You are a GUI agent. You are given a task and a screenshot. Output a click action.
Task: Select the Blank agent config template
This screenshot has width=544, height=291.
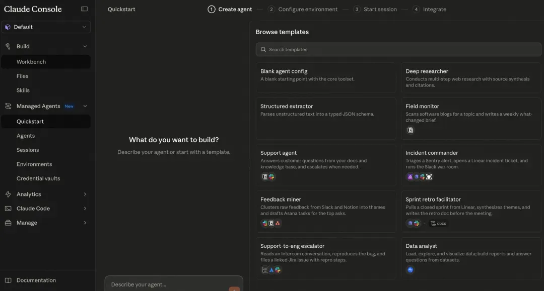pyautogui.click(x=325, y=78)
